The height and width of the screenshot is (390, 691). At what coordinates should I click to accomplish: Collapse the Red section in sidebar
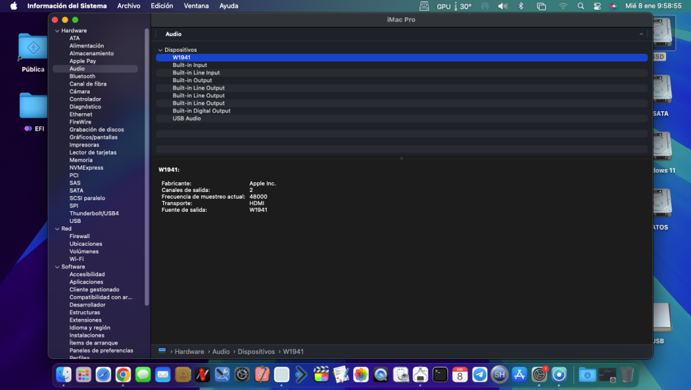57,229
